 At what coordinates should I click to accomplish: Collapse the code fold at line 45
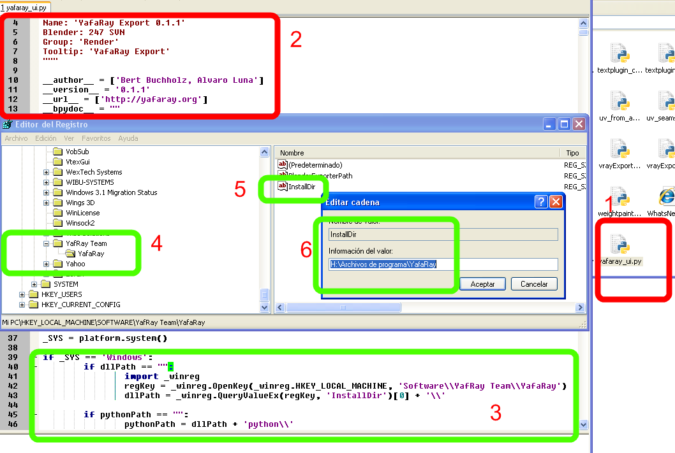click(36, 414)
